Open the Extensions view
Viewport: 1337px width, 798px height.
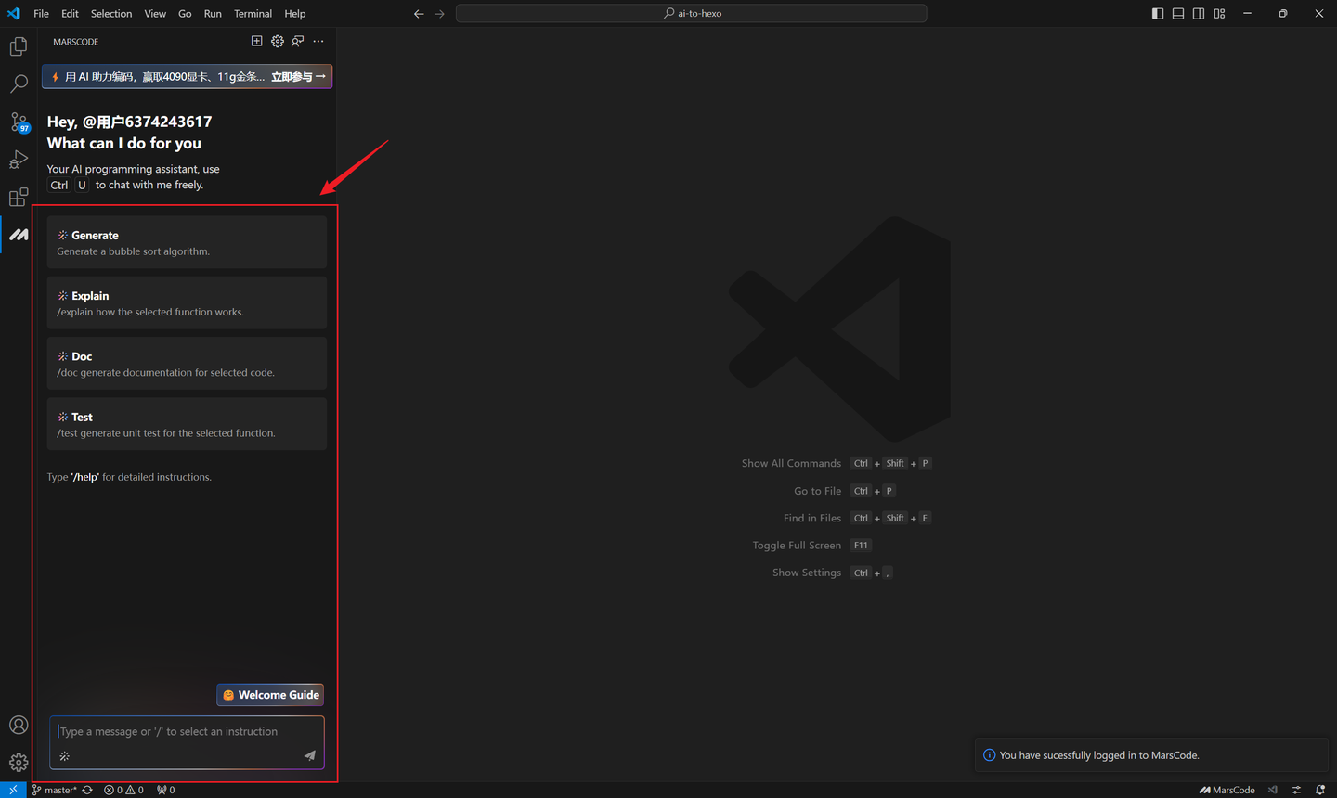tap(19, 198)
